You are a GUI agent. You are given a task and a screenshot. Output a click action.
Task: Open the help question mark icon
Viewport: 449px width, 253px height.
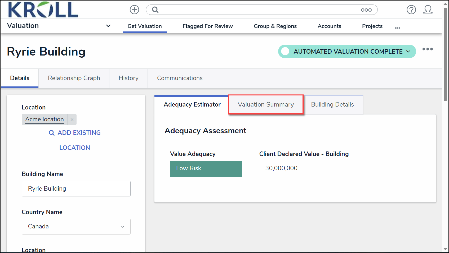click(x=411, y=10)
